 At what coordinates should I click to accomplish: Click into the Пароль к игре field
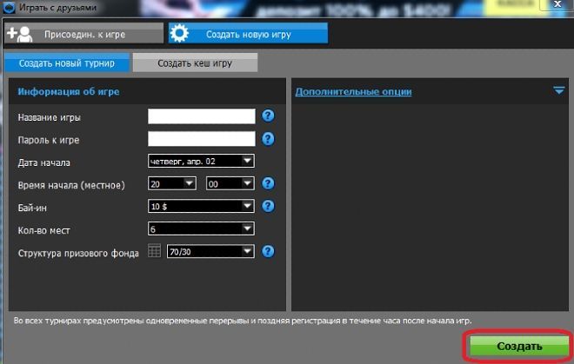[201, 139]
